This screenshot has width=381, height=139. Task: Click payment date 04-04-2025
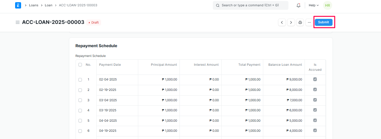coord(108,121)
